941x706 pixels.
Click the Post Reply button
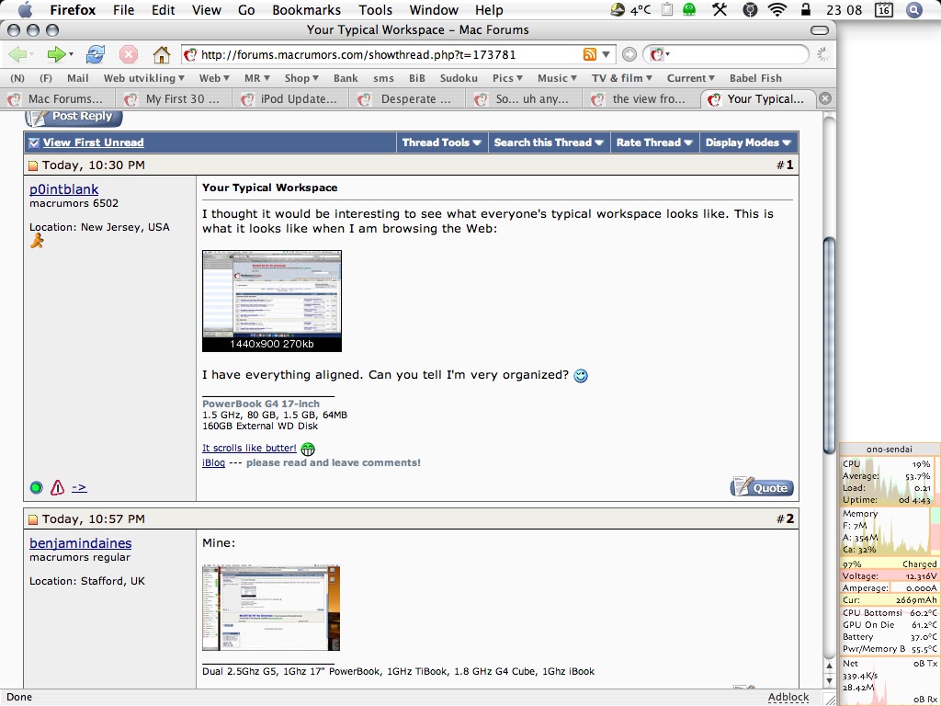point(74,117)
